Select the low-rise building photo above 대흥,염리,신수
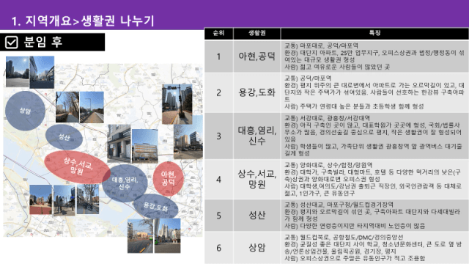Viewport: 469px width, 264px height. pos(145,146)
